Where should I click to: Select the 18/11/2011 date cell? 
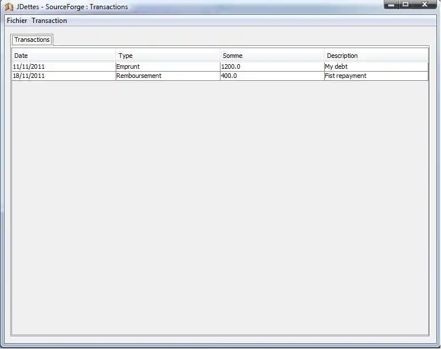pyautogui.click(x=64, y=76)
